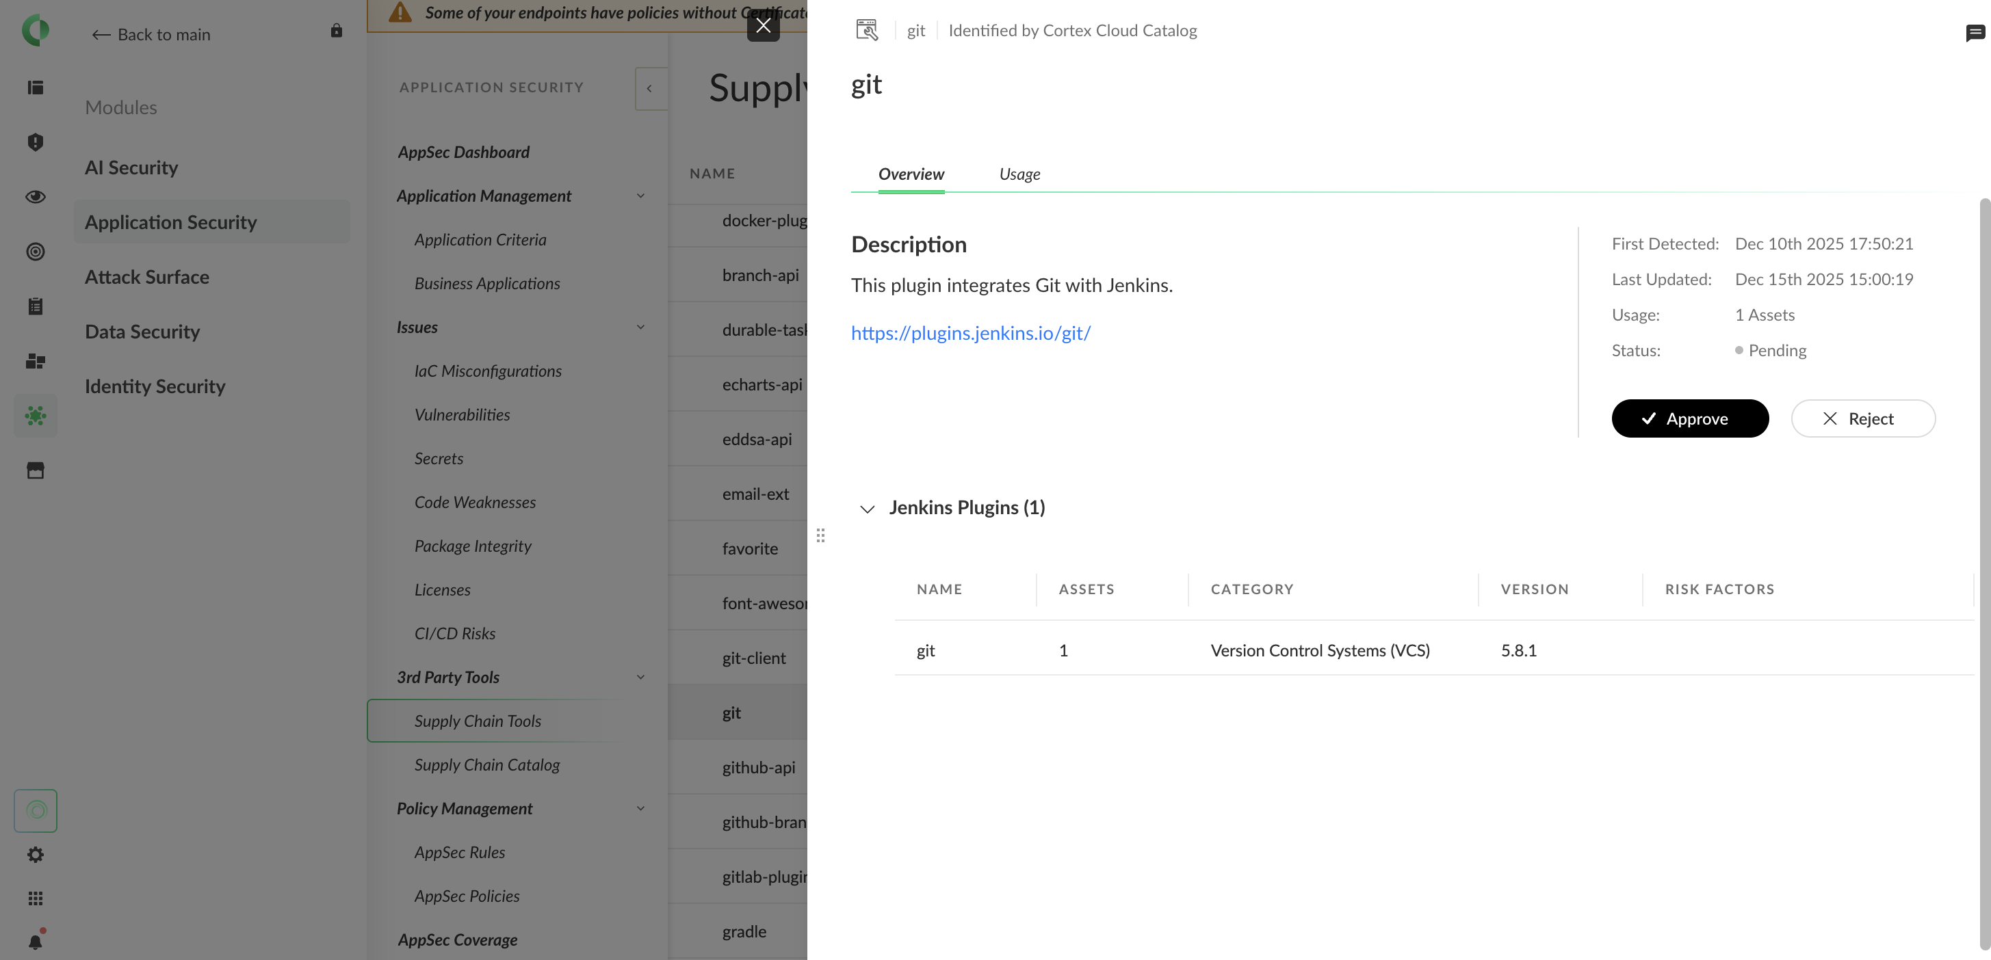The image size is (1991, 960).
Task: Collapse the 3rd Party Tools group
Action: pyautogui.click(x=640, y=678)
